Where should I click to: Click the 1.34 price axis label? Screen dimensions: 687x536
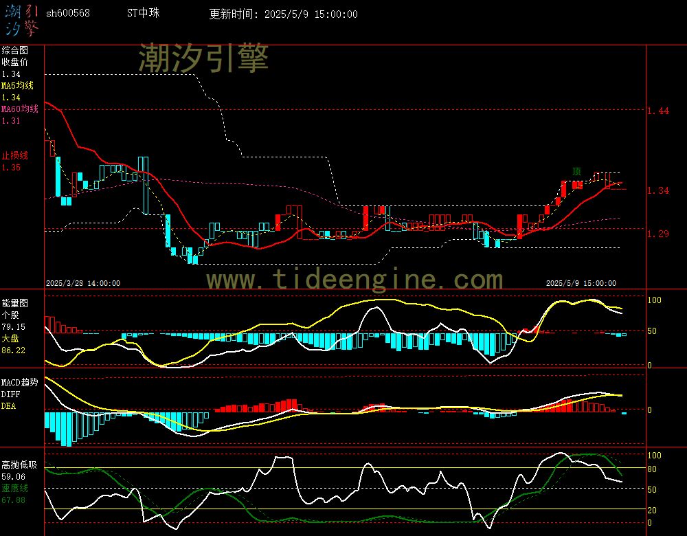coord(658,190)
